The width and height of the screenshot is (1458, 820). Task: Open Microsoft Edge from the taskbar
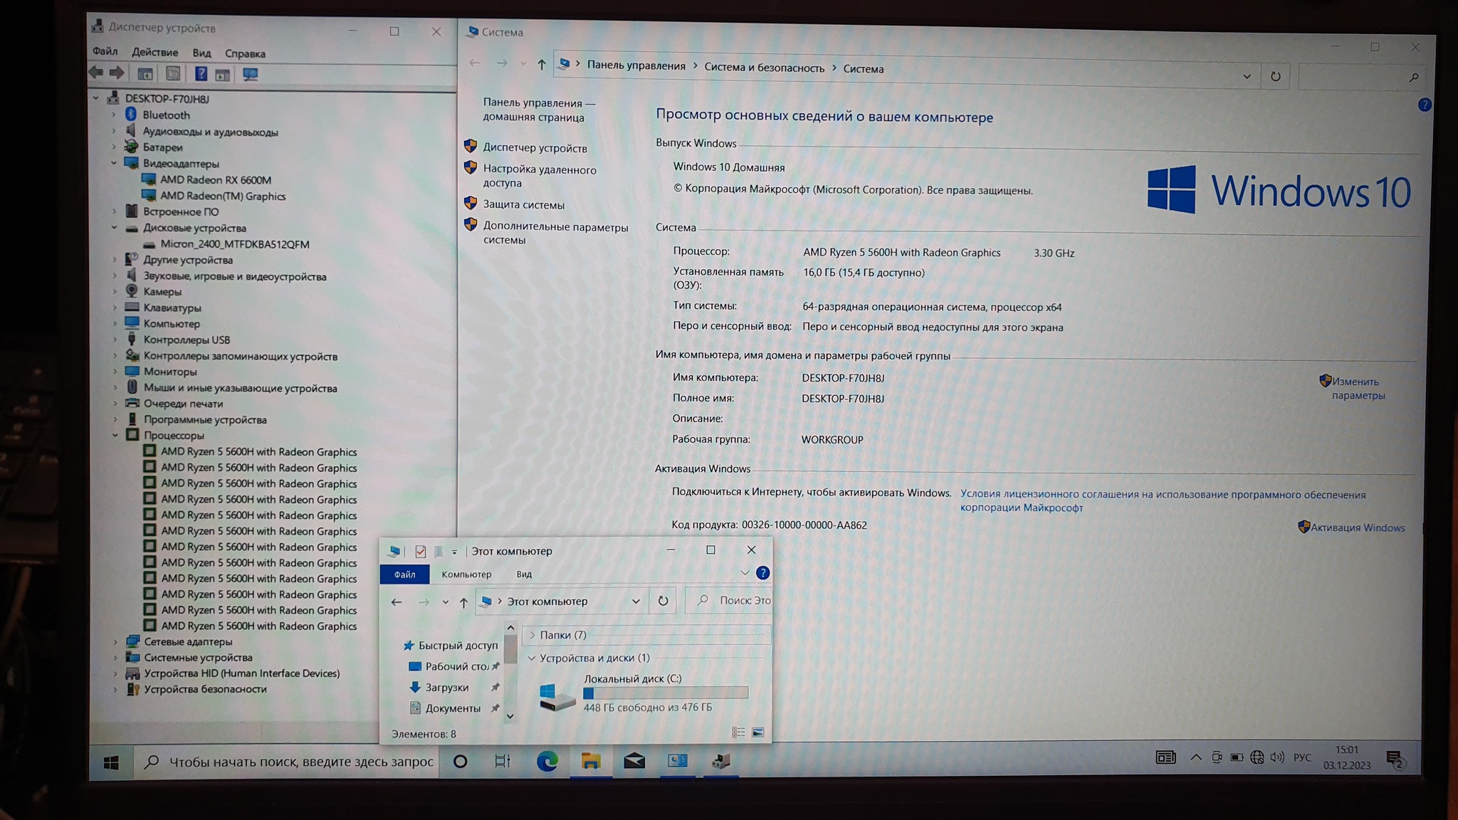pos(547,762)
